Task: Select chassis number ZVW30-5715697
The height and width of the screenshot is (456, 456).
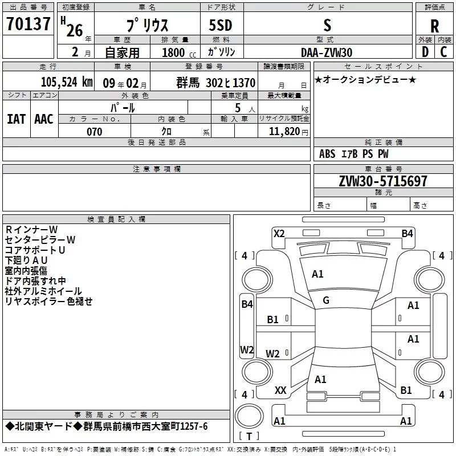Action: coord(383,181)
